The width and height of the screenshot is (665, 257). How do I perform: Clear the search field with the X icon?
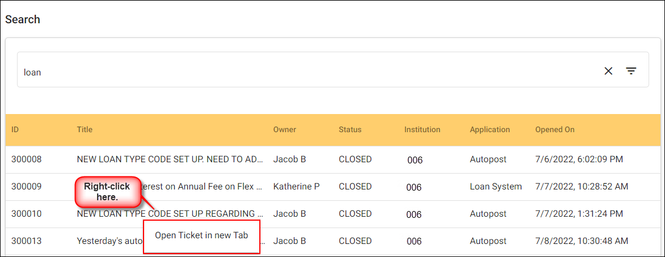[608, 71]
